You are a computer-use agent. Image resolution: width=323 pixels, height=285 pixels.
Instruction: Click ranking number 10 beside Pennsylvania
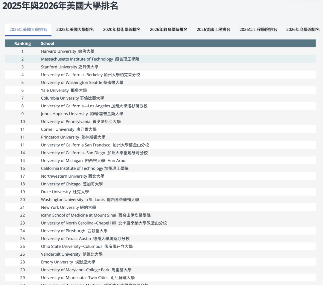(x=22, y=121)
